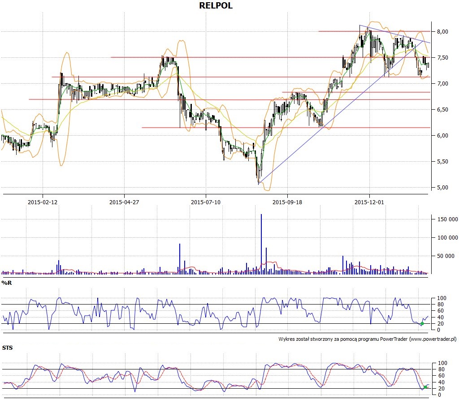Select the 2015-12-01 date label
This screenshot has width=459, height=399.
tap(369, 202)
